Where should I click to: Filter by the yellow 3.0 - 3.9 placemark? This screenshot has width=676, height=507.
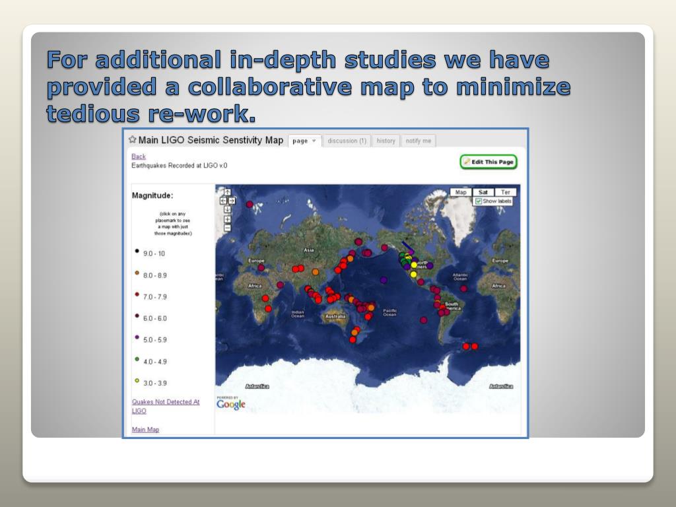[137, 380]
